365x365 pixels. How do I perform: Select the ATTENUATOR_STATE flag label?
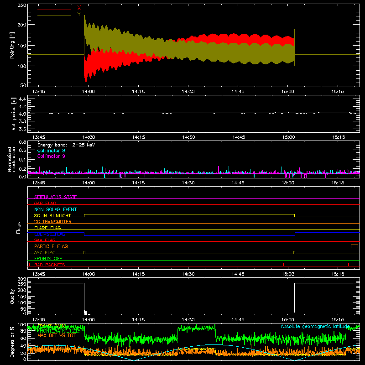(x=55, y=197)
